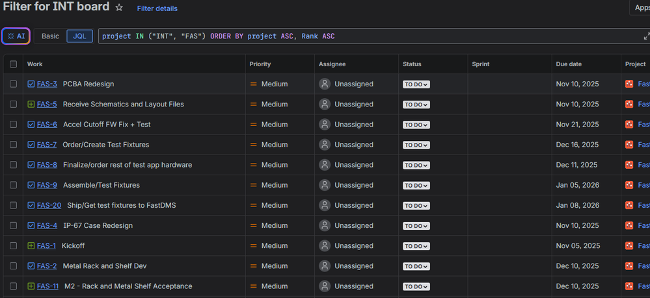Open issue FAS-11 link
Viewport: 650px width, 298px height.
47,286
